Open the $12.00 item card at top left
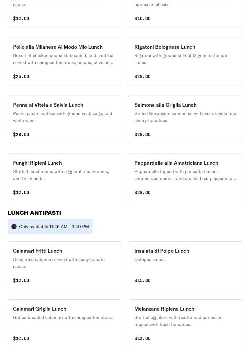 coord(64,13)
